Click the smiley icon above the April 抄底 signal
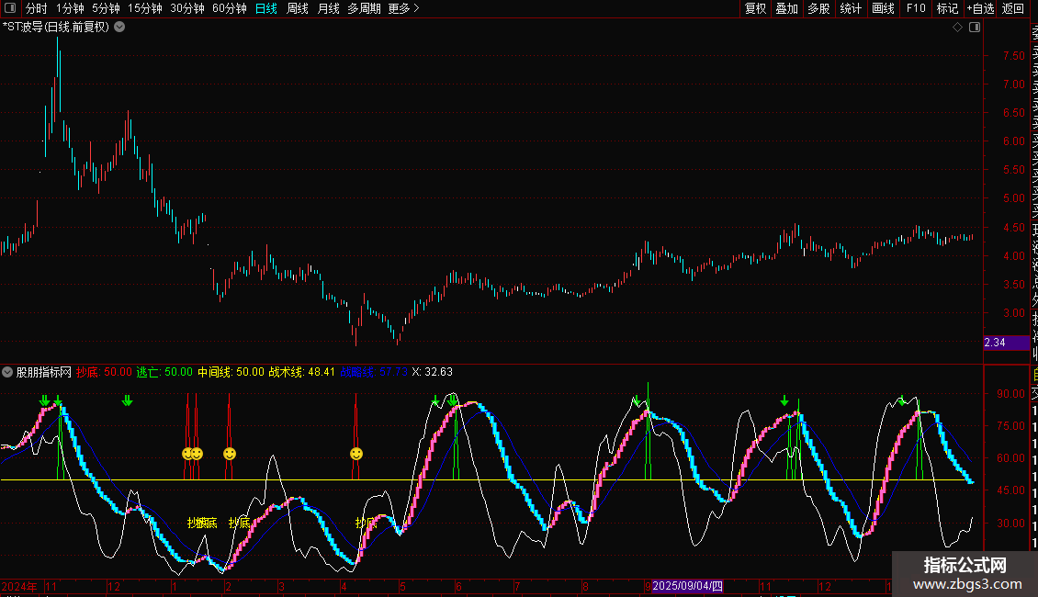 pos(356,454)
